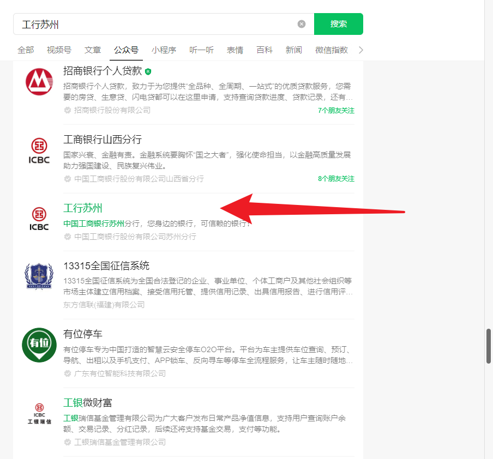Image resolution: width=493 pixels, height=459 pixels.
Task: Click 广东有位智能科技有限公司 company name
Action: click(x=120, y=373)
